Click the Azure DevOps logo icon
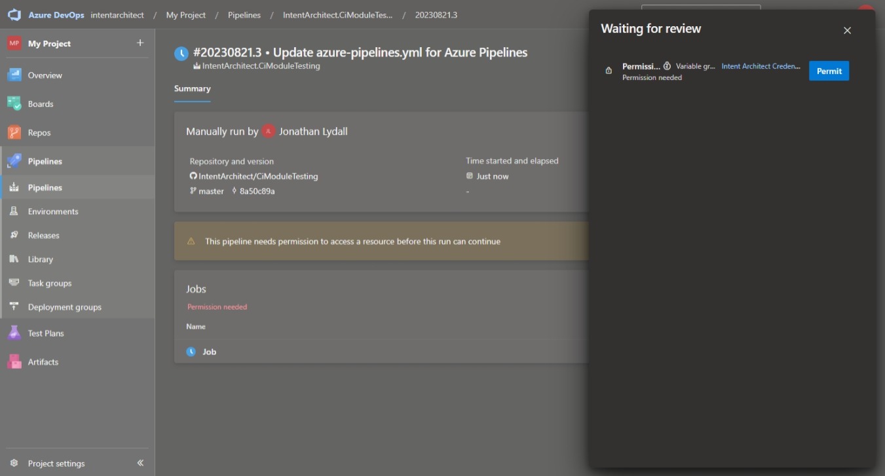The height and width of the screenshot is (476, 885). 14,15
